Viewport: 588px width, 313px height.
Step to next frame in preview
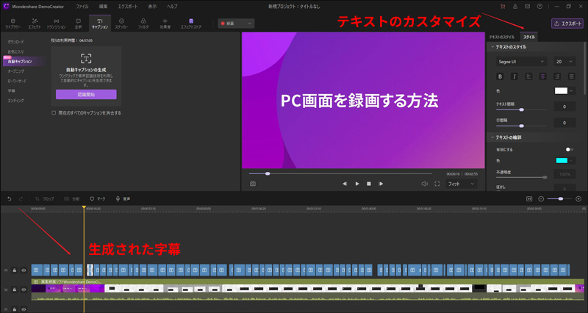point(381,184)
